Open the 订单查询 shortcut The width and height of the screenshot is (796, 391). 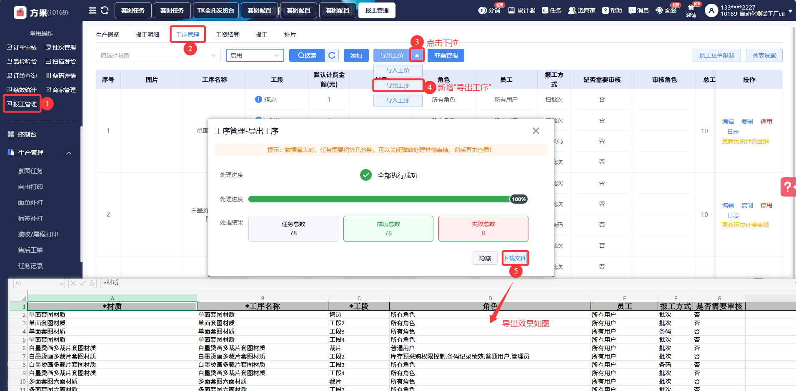(x=22, y=76)
